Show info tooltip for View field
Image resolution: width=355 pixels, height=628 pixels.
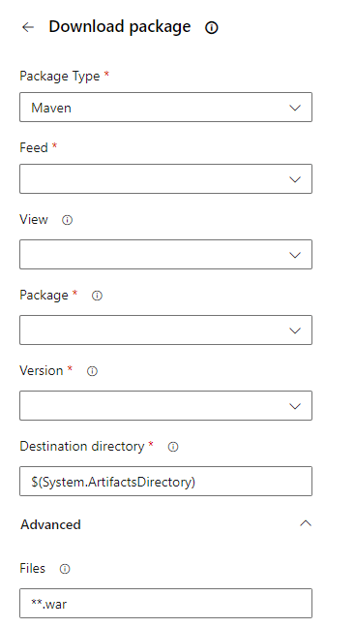(x=67, y=220)
